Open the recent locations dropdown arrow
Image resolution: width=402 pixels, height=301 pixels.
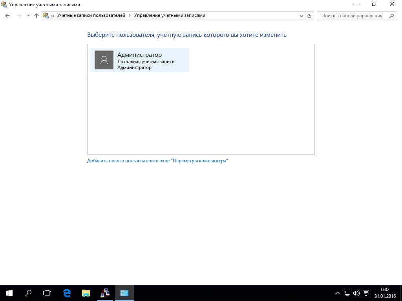pyautogui.click(x=28, y=16)
